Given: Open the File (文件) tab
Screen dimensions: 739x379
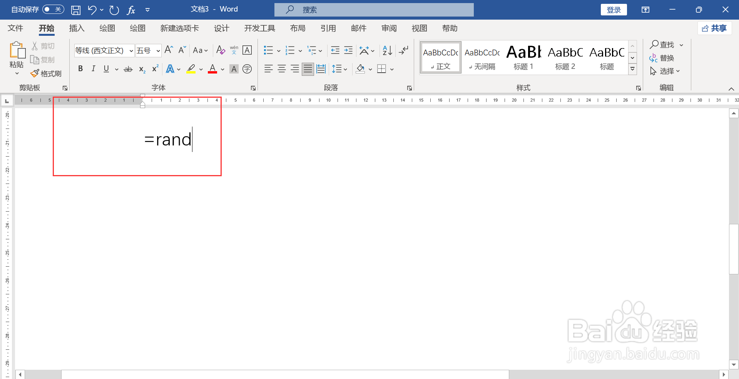Looking at the screenshot, I should click(x=15, y=28).
